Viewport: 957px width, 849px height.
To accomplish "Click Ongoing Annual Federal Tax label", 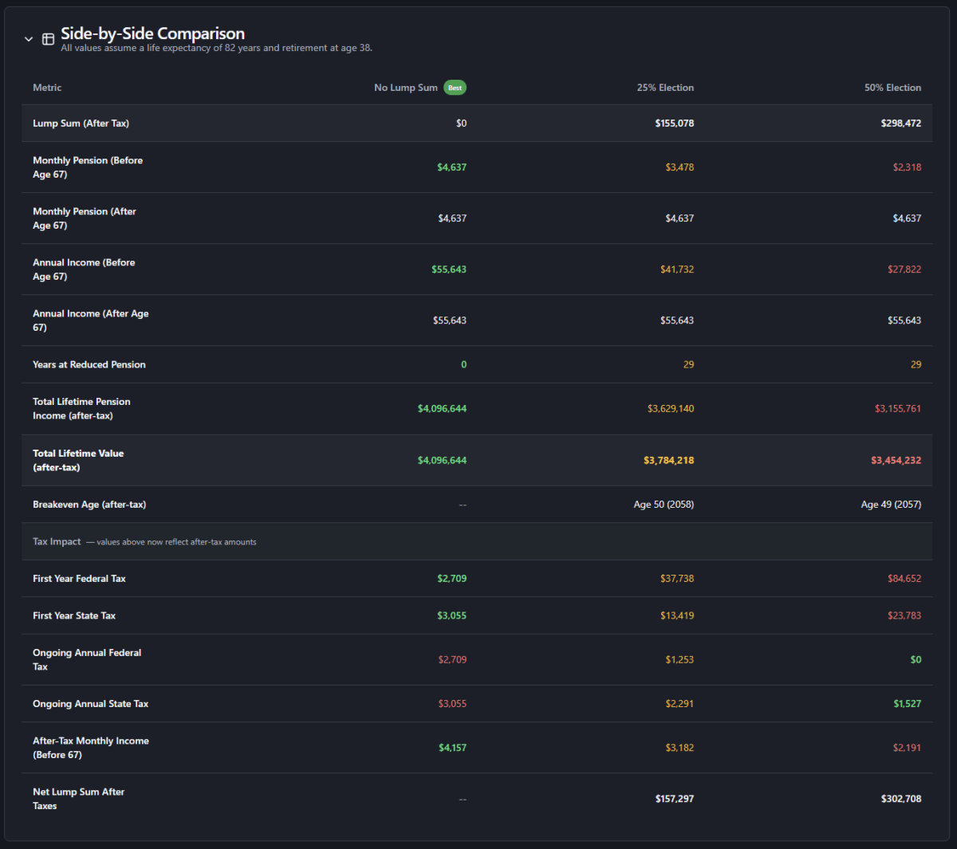I will (x=87, y=659).
